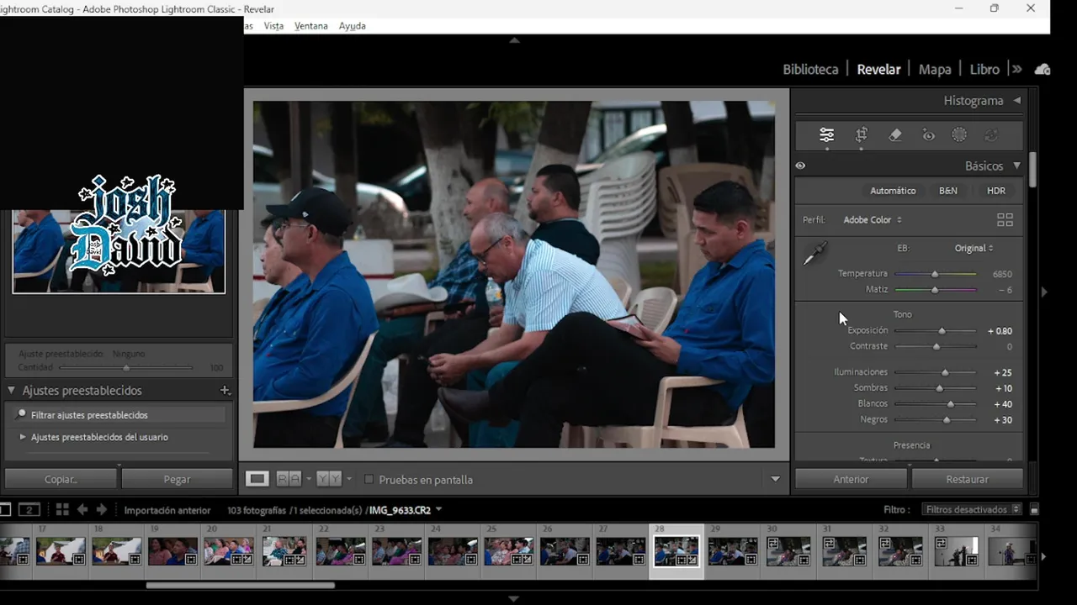This screenshot has width=1077, height=605.
Task: Switch to the Revelar module
Action: pos(878,69)
